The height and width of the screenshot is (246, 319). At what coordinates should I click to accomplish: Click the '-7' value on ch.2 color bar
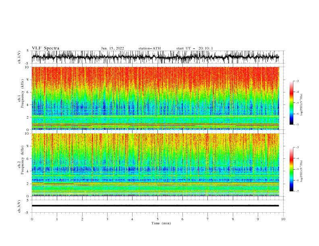[x=297, y=191]
